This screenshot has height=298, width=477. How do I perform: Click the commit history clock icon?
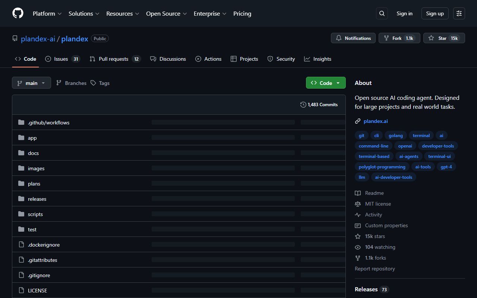[x=303, y=105]
